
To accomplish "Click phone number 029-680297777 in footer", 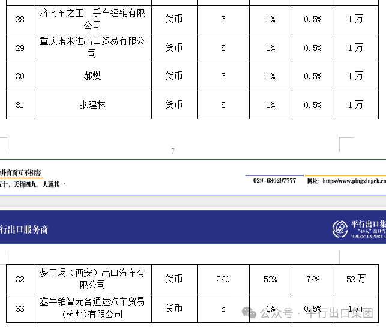I will (274, 181).
